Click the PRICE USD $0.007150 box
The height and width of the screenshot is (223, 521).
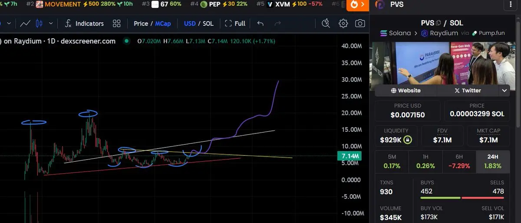click(x=407, y=111)
